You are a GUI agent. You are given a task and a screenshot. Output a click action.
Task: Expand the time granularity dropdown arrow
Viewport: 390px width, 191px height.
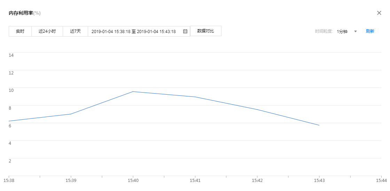[x=356, y=31]
